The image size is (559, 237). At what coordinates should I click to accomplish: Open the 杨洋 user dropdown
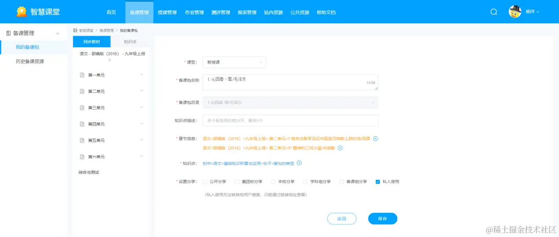pos(533,12)
